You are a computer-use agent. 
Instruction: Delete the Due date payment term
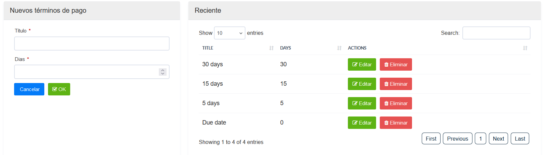pos(396,123)
